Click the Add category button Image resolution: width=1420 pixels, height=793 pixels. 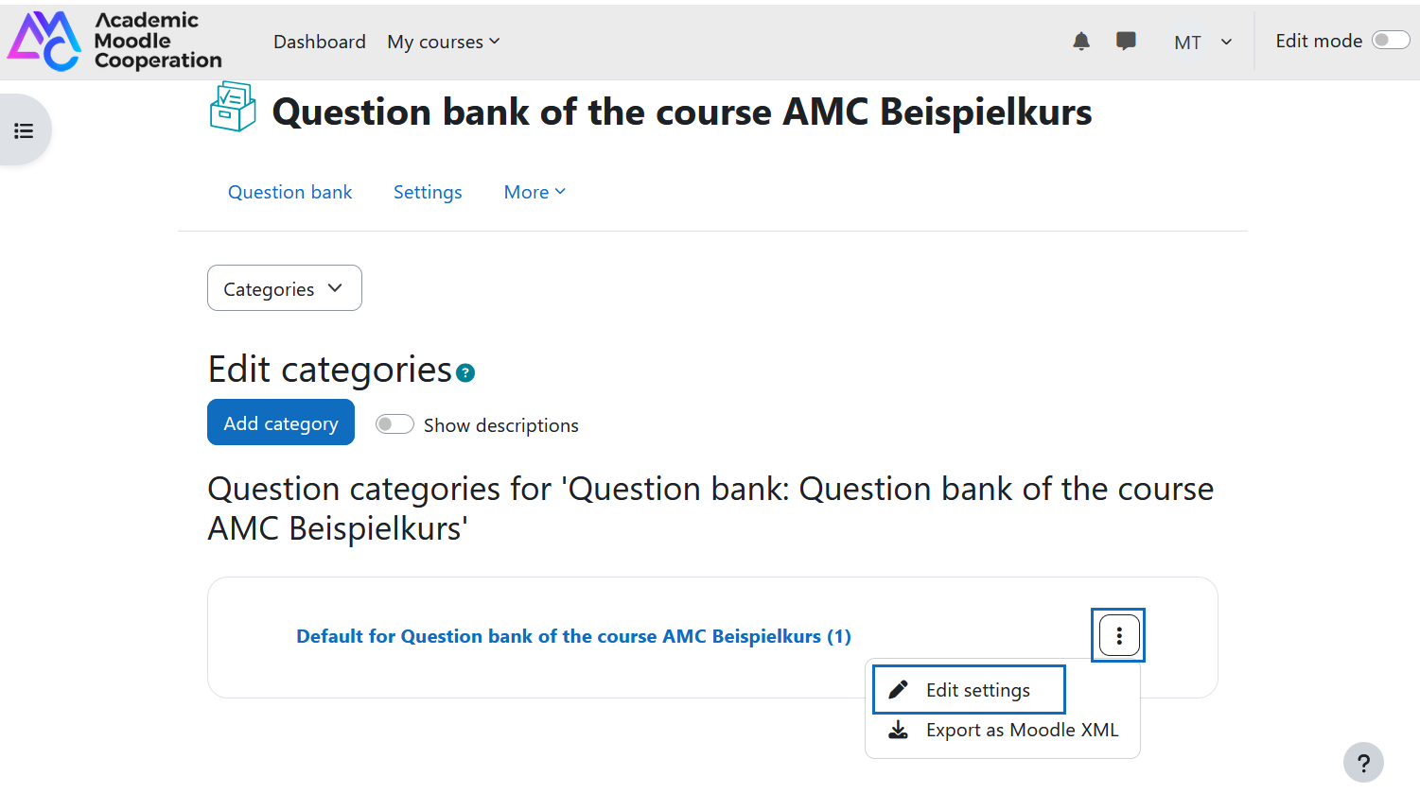281,422
